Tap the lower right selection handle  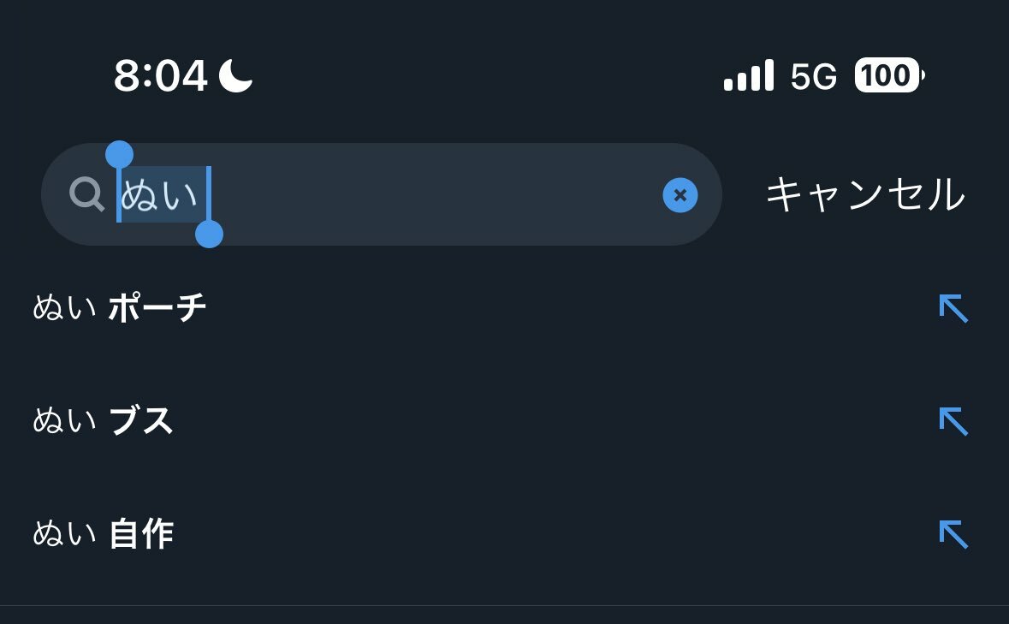click(209, 235)
